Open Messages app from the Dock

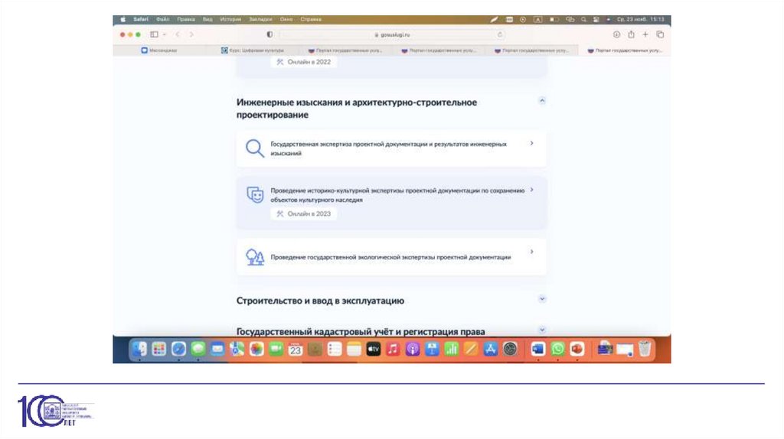(x=198, y=349)
